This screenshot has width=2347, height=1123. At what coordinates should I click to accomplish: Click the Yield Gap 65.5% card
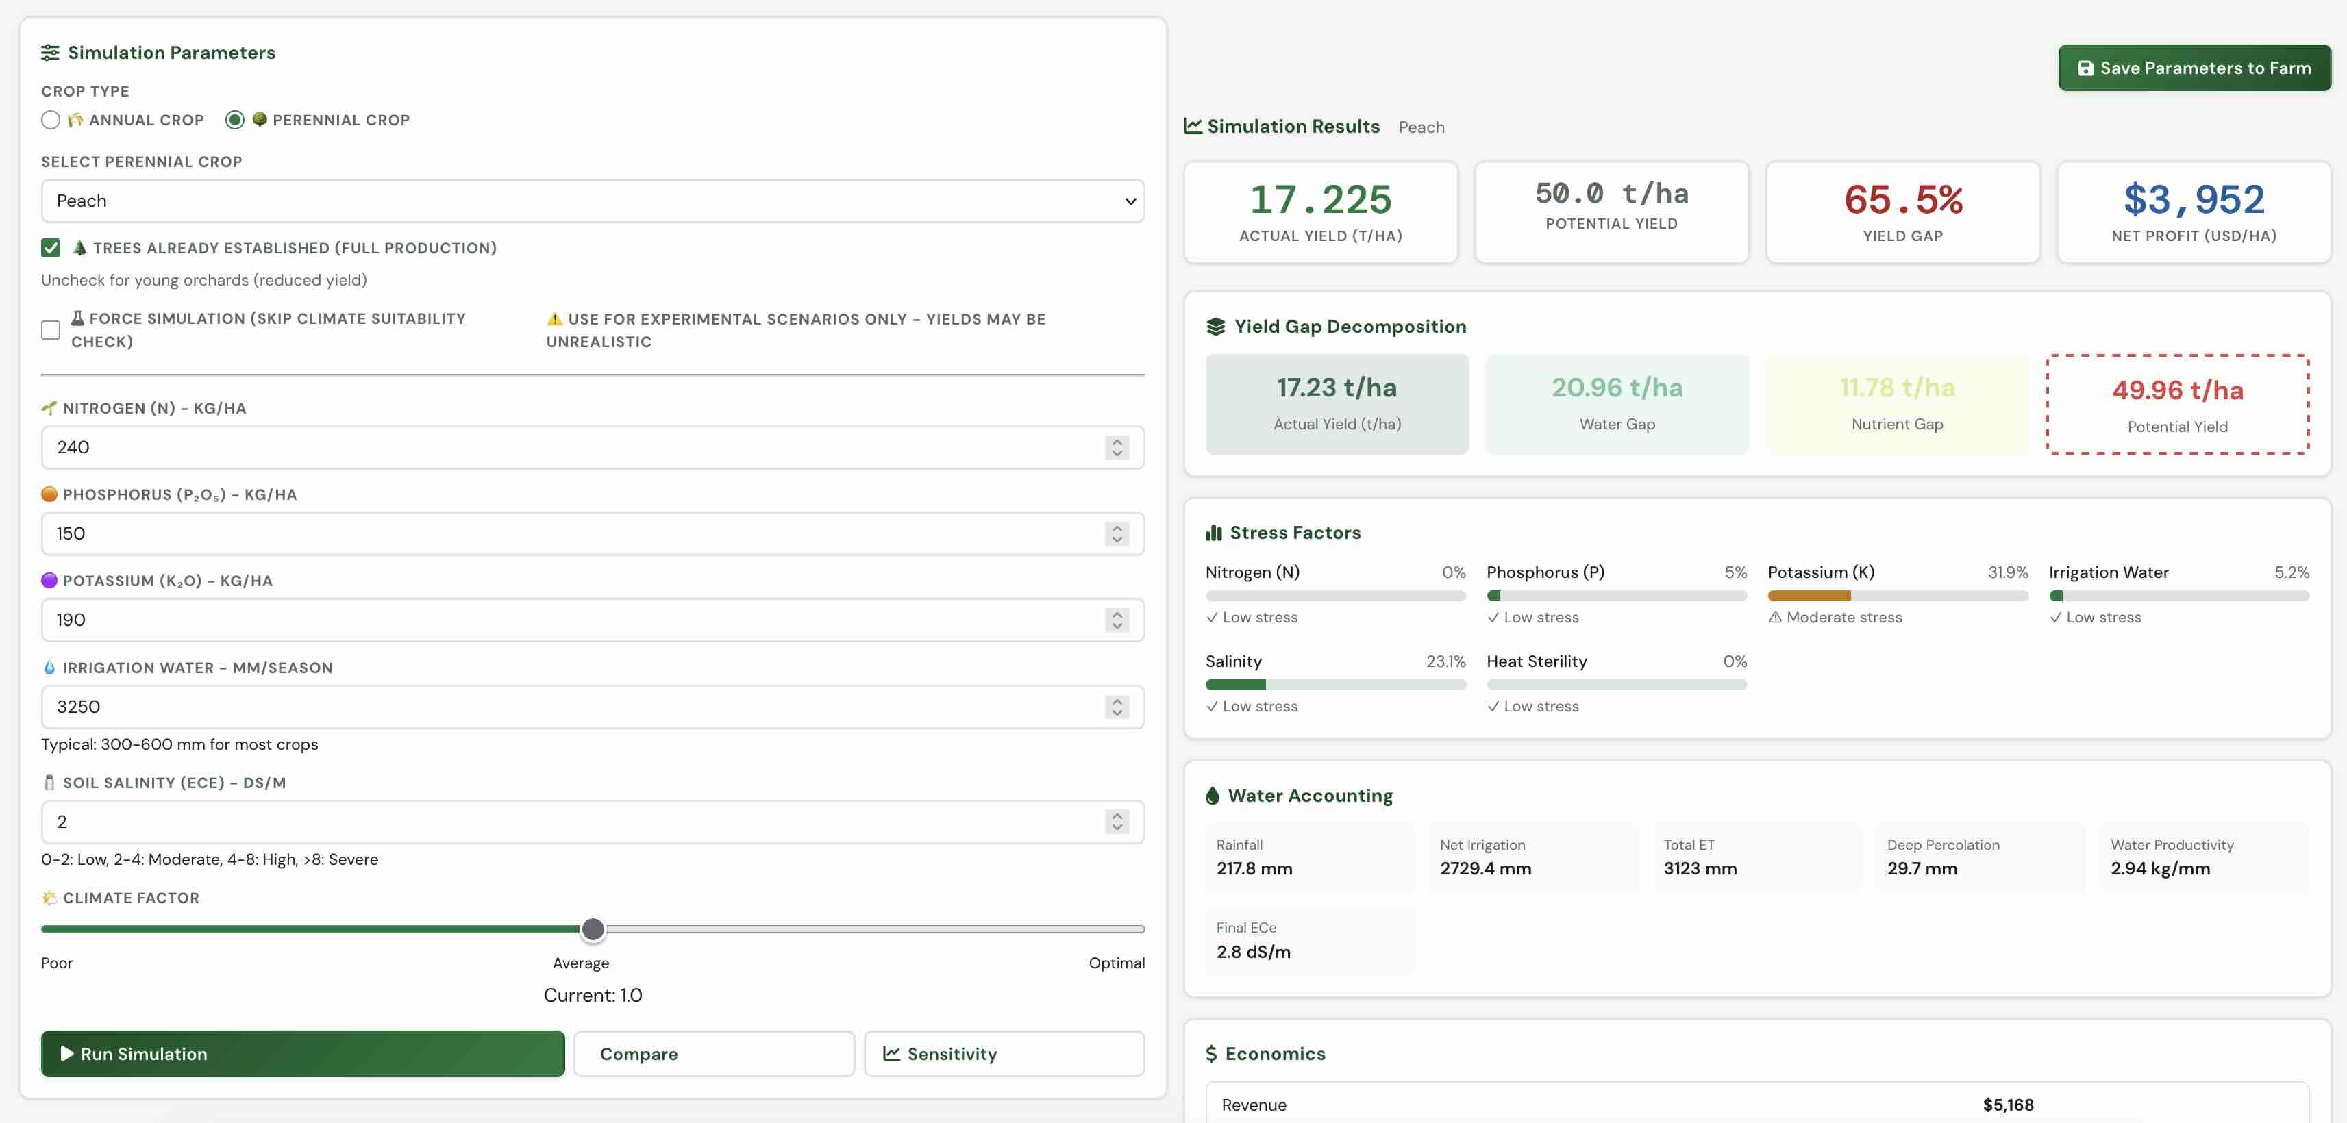1902,212
